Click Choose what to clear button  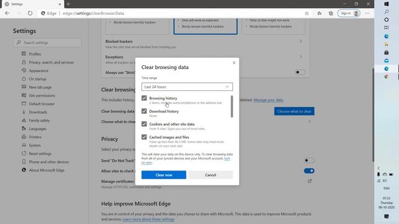pyautogui.click(x=294, y=111)
